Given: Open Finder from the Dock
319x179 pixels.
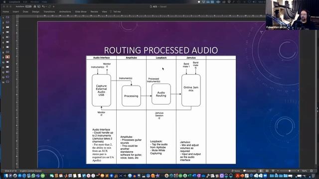Looking at the screenshot, I should tap(5, 176).
